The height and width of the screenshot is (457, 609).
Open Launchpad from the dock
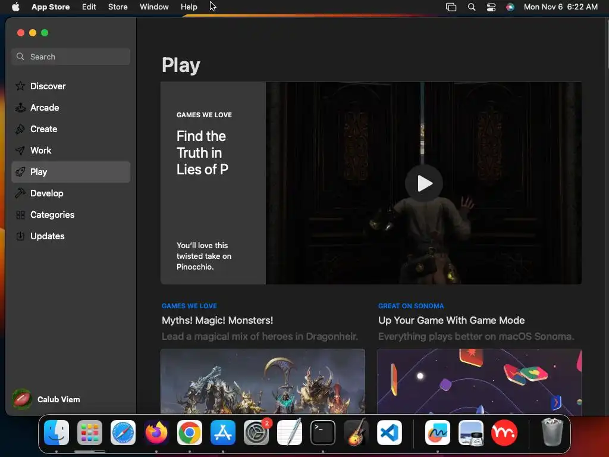[90, 433]
